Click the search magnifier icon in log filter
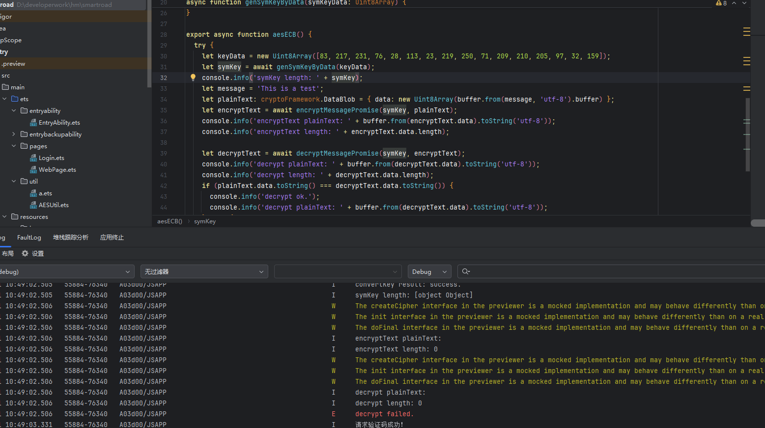765x428 pixels. point(466,271)
